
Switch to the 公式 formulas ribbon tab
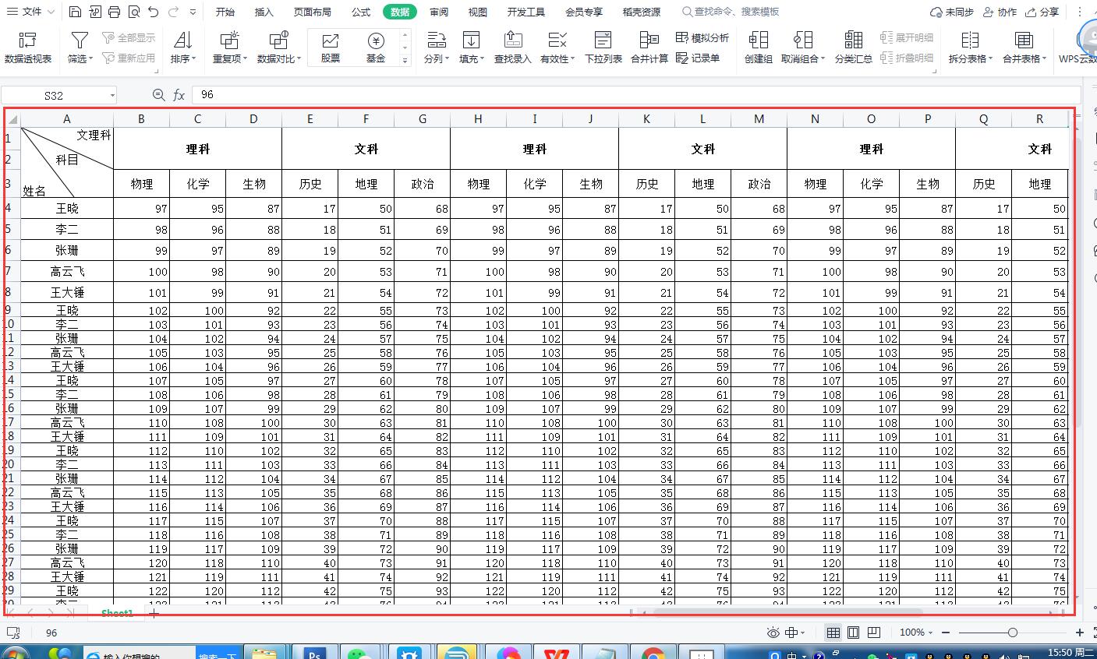pos(359,12)
